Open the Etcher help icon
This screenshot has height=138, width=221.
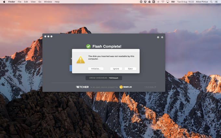[x=158, y=37]
